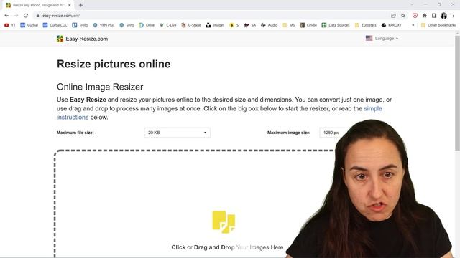Open the CurbalCDC bookmark
Screen dimensions: 460x258
point(55,25)
